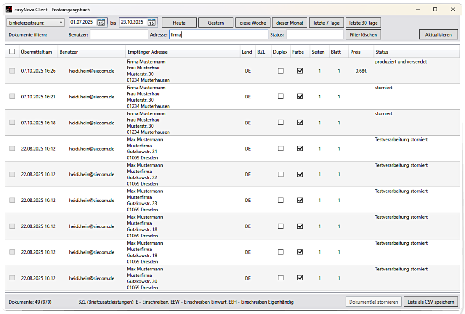The image size is (465, 314).
Task: Open the start date calendar picker icon
Action: [101, 22]
